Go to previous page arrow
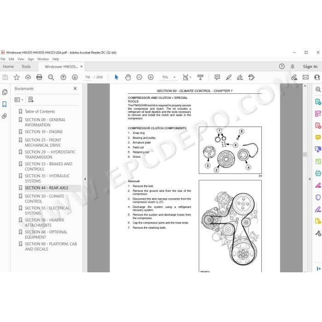322x322 pixels. (63, 77)
